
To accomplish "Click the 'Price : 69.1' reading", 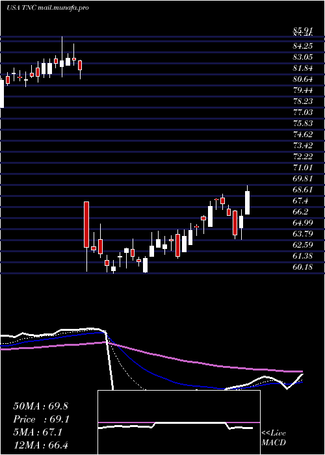I will pyautogui.click(x=41, y=419).
